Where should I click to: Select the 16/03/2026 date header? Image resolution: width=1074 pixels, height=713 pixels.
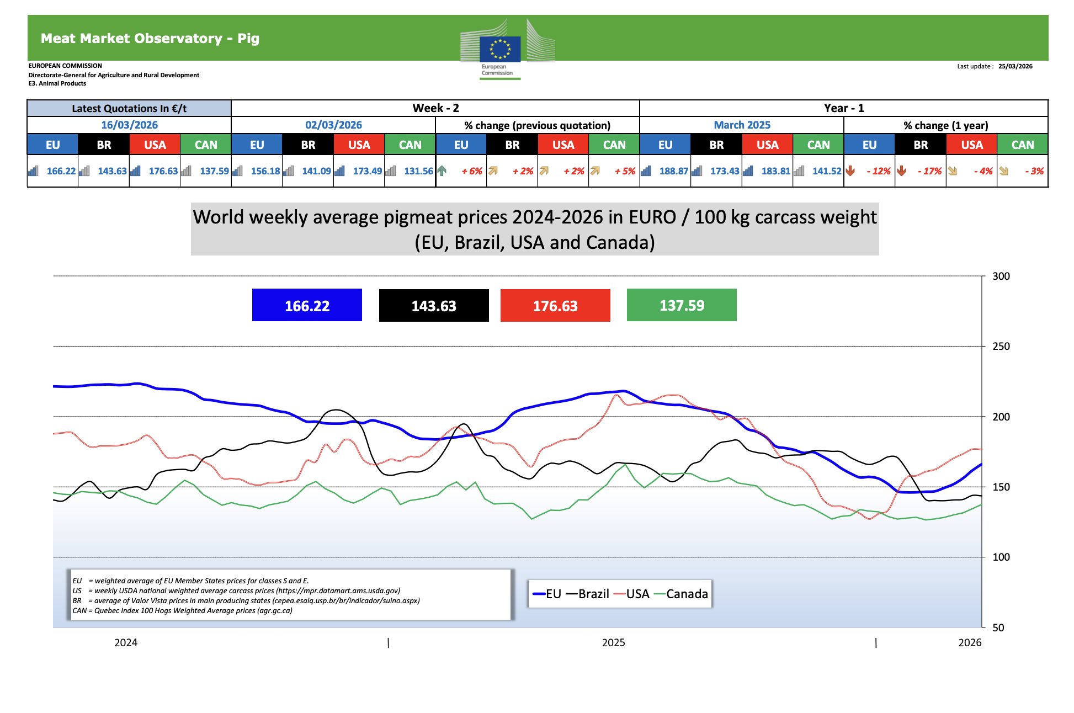(x=129, y=125)
